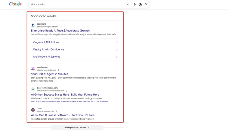The height and width of the screenshot is (131, 228).
Task: Open Google Lens image search icon
Action: pyautogui.click(x=140, y=5)
